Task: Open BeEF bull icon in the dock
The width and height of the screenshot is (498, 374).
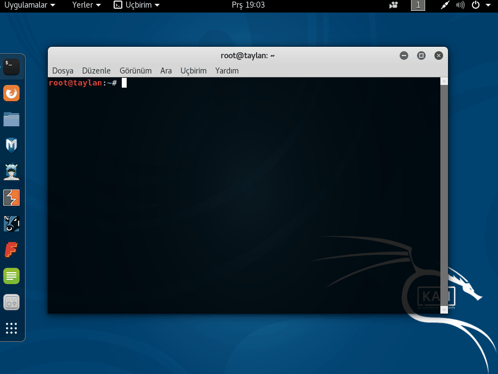Action: point(11,224)
